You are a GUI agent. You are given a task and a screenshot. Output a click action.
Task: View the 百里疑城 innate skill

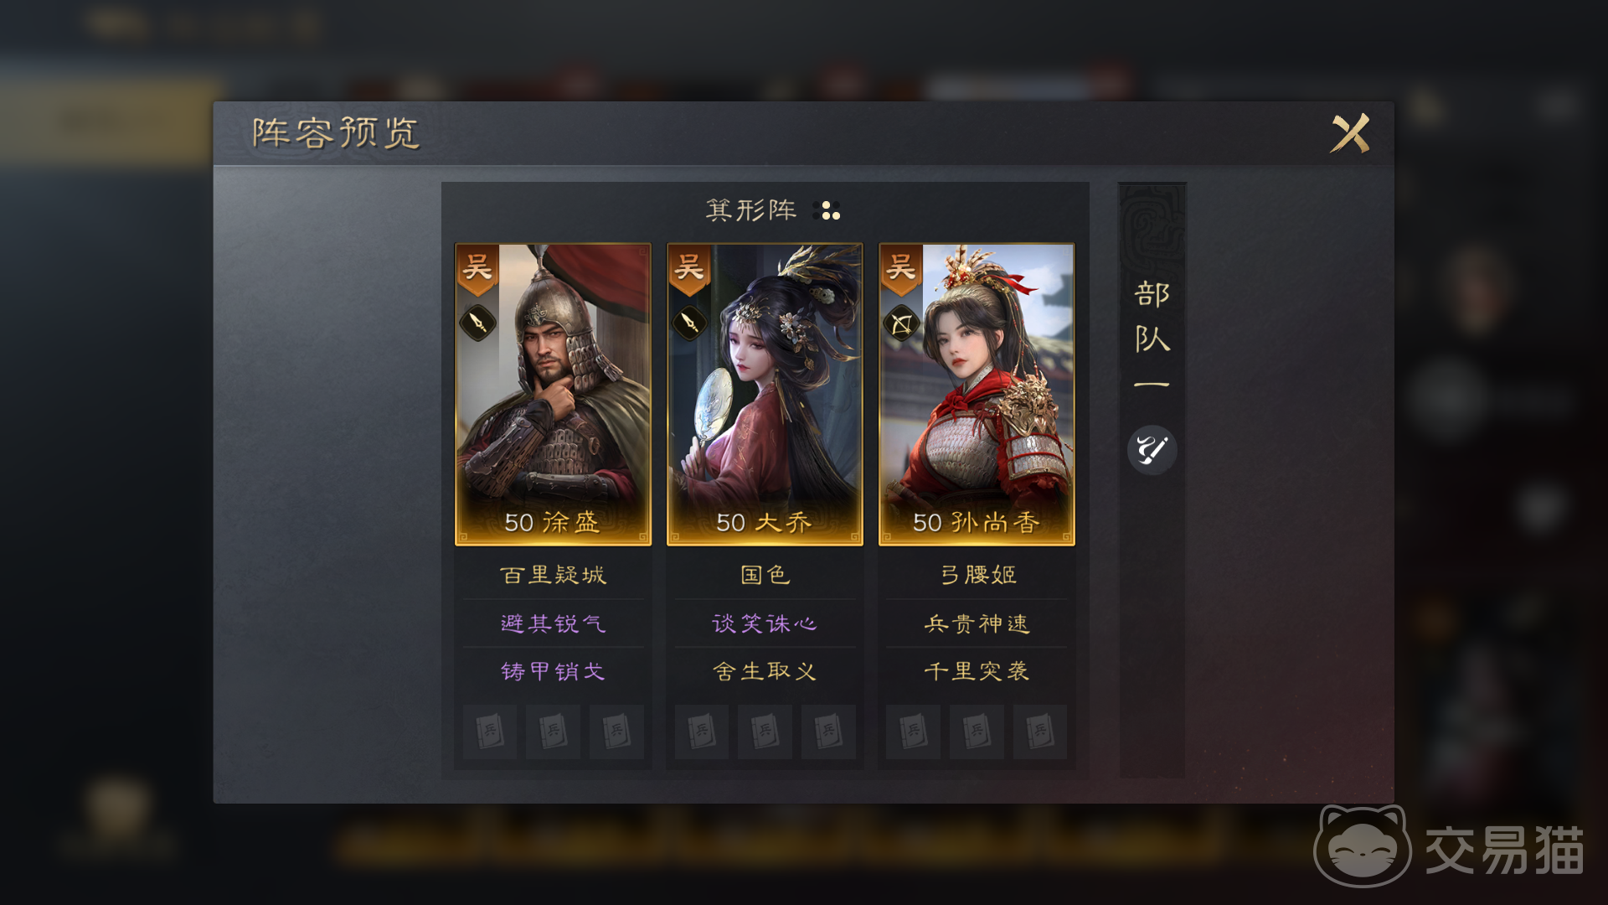click(x=553, y=575)
